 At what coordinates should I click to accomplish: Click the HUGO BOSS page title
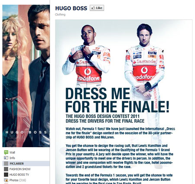click(x=71, y=8)
